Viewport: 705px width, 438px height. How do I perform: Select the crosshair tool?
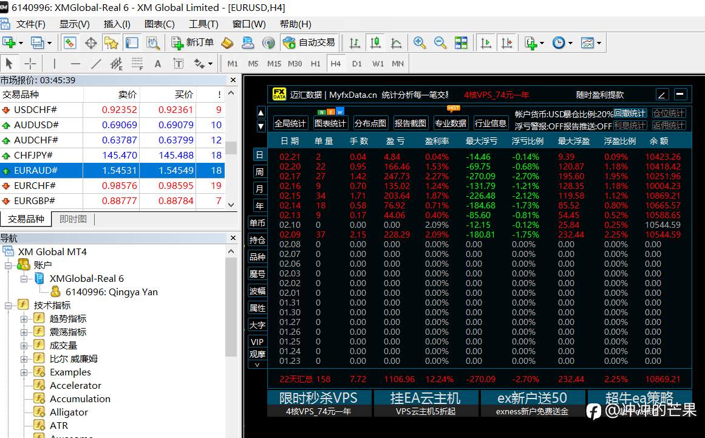point(30,63)
